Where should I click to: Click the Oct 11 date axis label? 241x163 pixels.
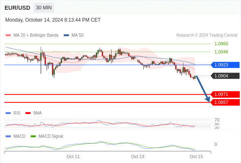(73, 156)
